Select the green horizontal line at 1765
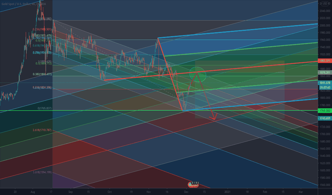 159,111
